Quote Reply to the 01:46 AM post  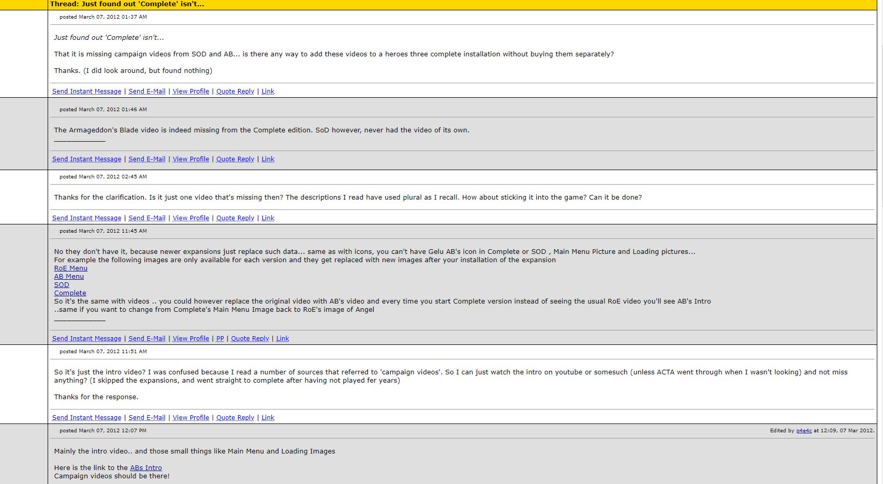tap(235, 159)
